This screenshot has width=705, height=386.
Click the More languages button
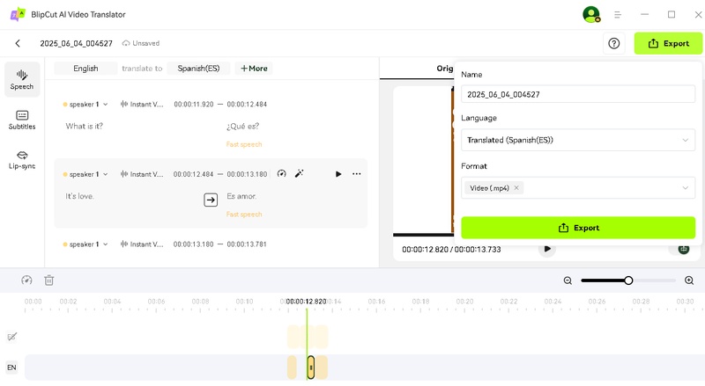point(254,68)
